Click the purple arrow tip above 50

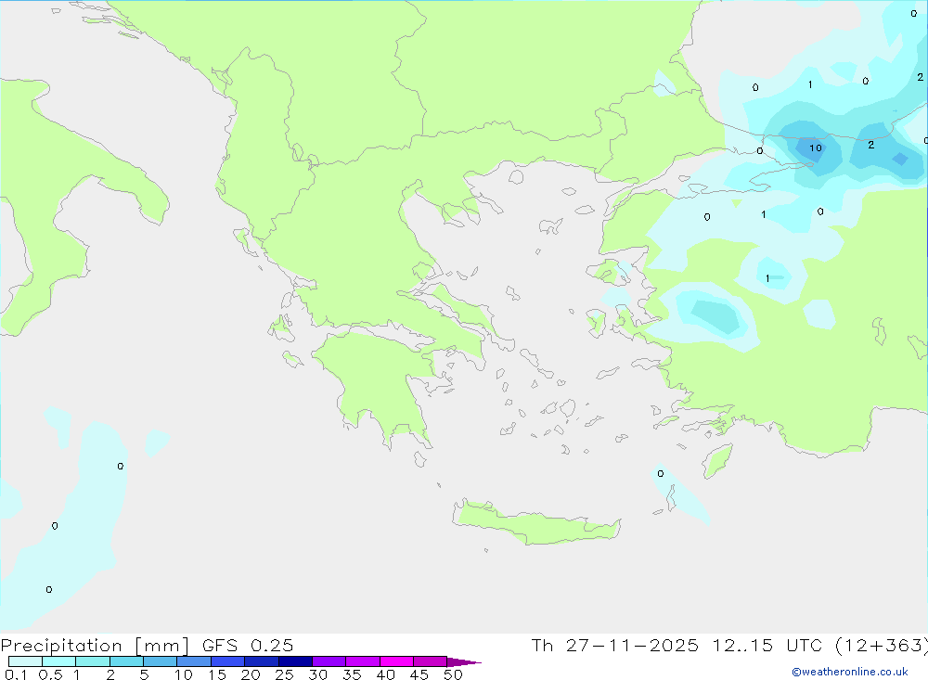point(464,661)
